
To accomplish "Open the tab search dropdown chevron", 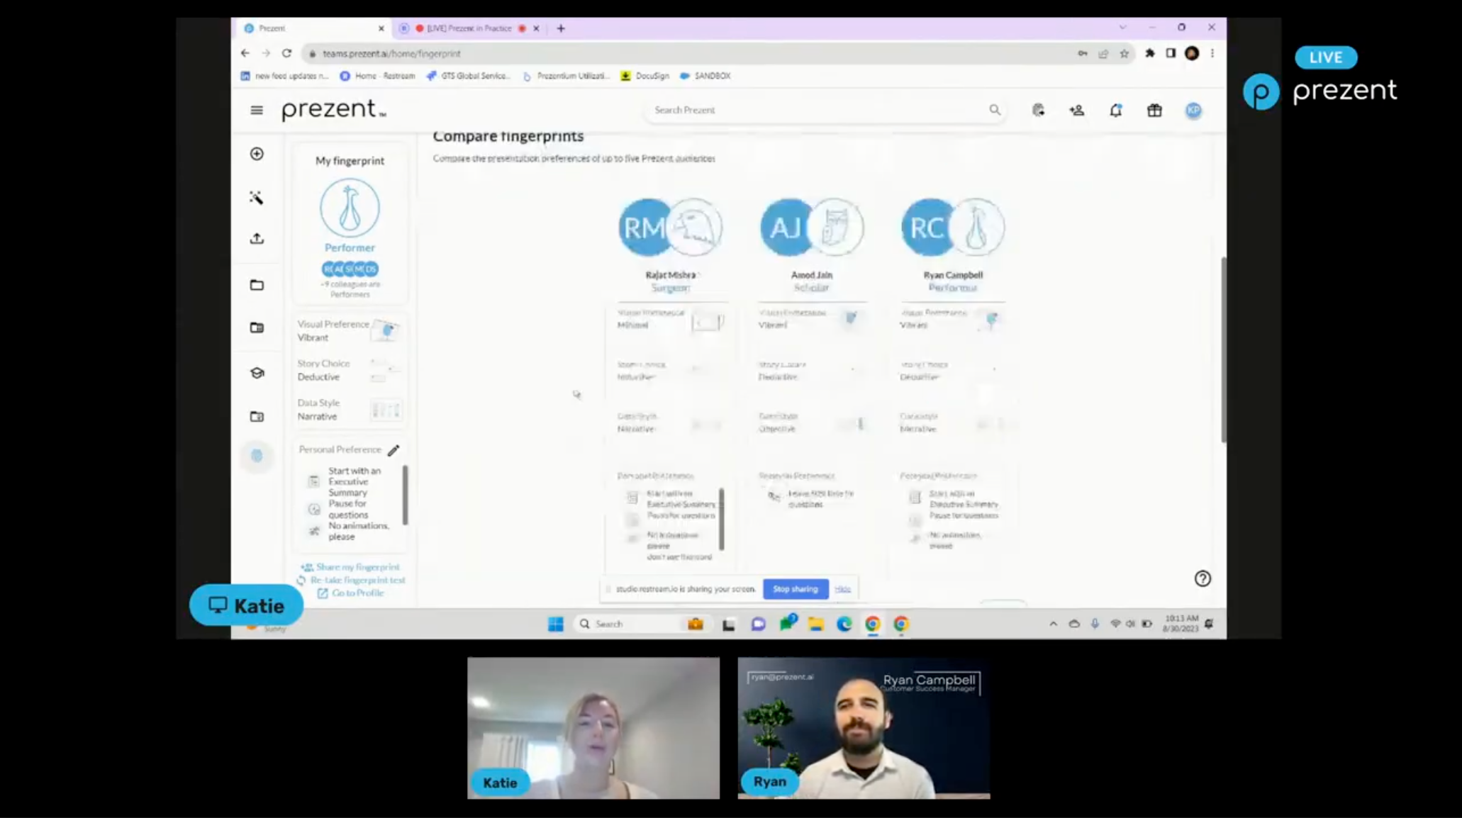I will (x=1122, y=28).
